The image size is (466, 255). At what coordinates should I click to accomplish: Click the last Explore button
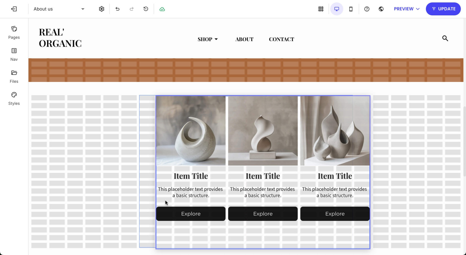point(335,214)
